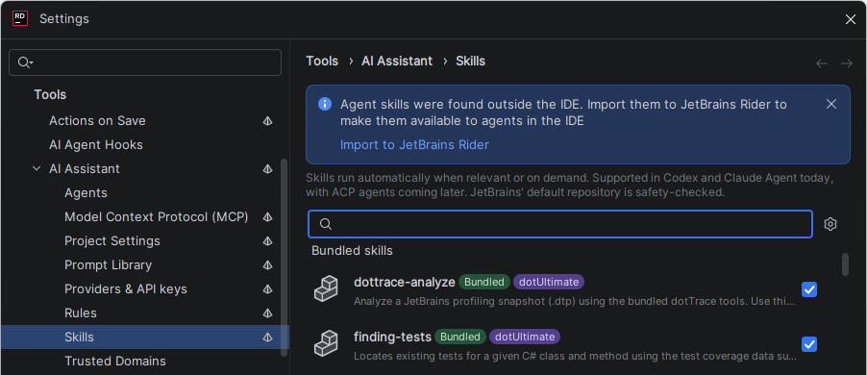Click the dottrace-analyze skill cube icon
This screenshot has width=867, height=375.
click(x=326, y=289)
